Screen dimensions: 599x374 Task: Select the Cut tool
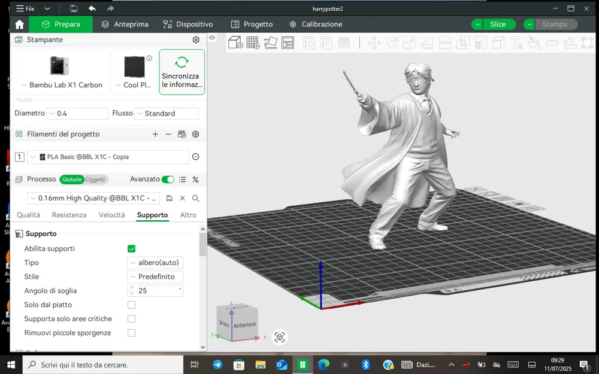(x=445, y=42)
